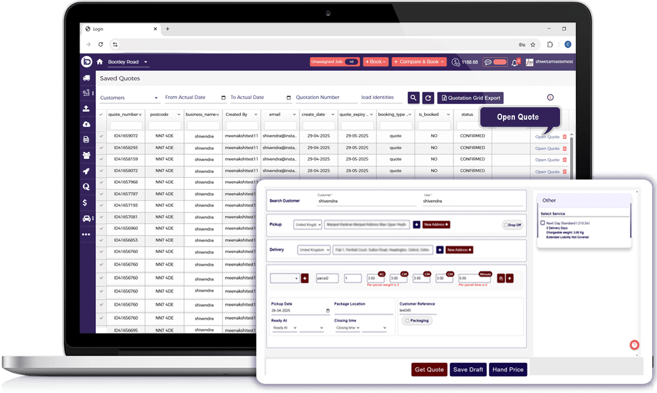
Task: Expand the Customers filter dropdown
Action: 129,98
